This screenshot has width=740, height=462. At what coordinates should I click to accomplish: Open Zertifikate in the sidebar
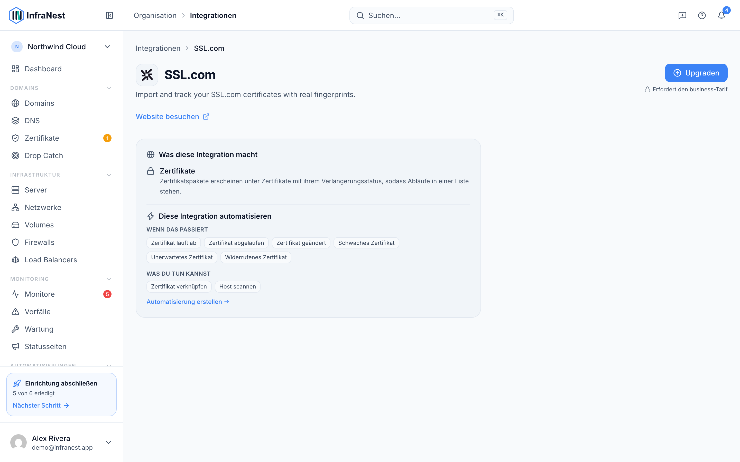click(x=61, y=138)
